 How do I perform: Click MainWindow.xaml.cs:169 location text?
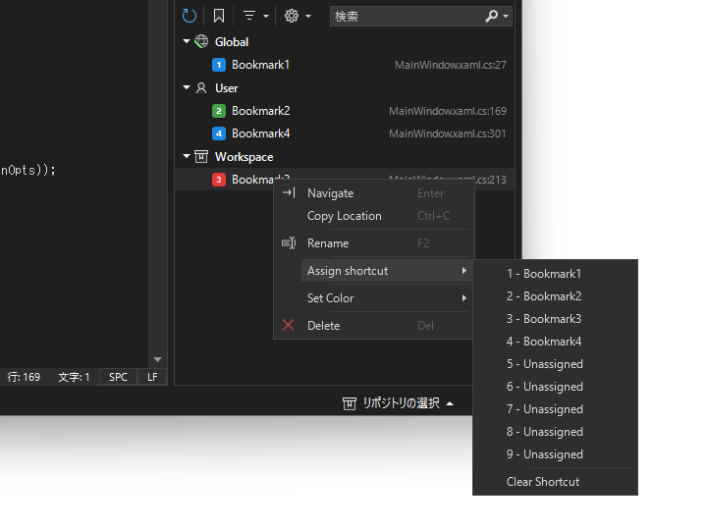pyautogui.click(x=448, y=111)
